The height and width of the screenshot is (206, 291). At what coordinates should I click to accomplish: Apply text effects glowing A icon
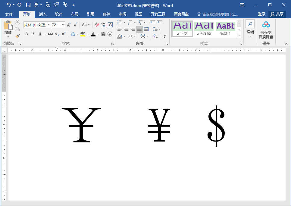[x=73, y=34]
